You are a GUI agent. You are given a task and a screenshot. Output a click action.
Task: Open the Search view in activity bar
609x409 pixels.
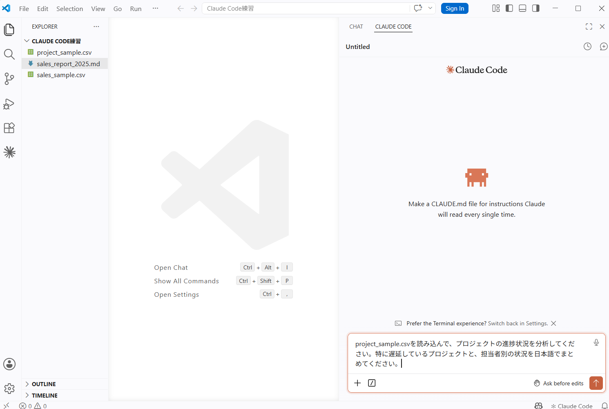(x=9, y=54)
